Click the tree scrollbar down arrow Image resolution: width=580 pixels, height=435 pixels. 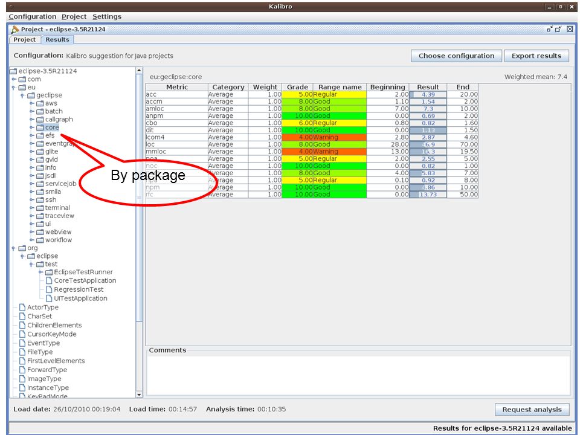coord(139,395)
